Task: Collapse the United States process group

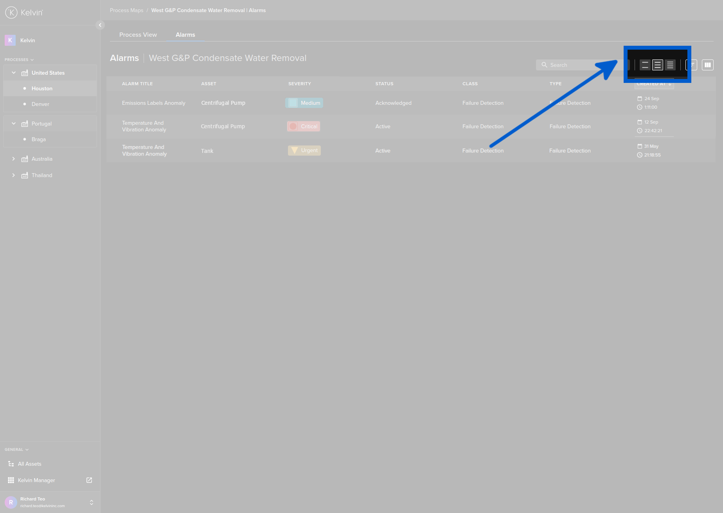Action: 14,73
